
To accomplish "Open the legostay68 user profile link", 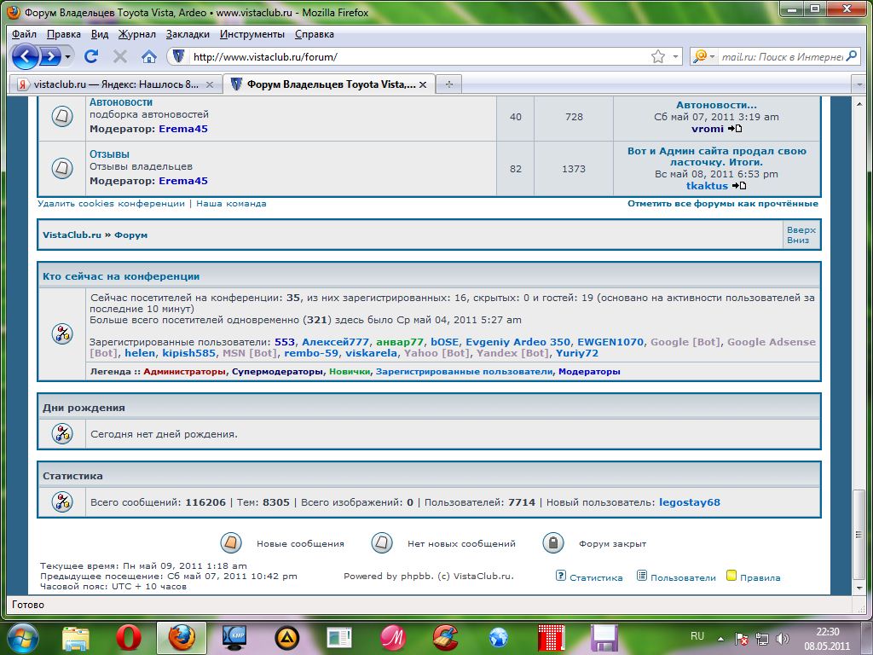I will (x=689, y=502).
